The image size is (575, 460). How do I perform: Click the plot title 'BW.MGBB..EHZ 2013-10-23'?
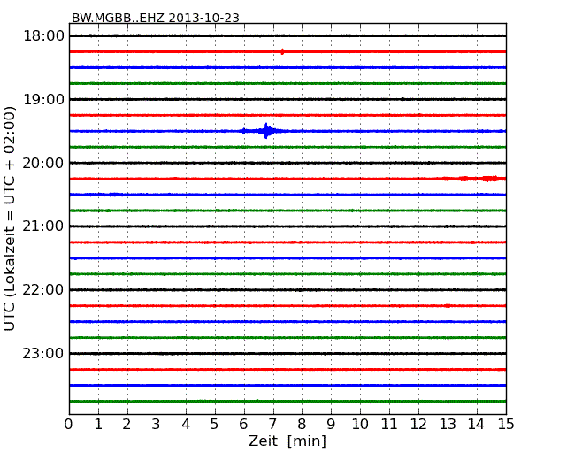click(156, 18)
